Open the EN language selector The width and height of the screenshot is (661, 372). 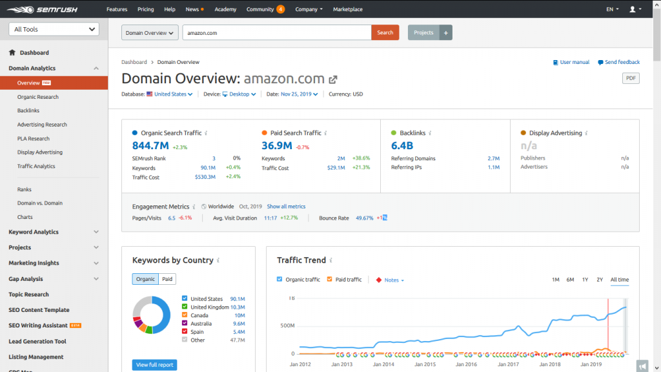pyautogui.click(x=613, y=9)
